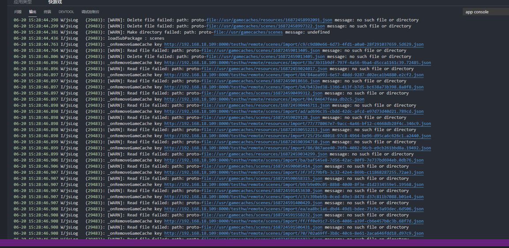Open URL ending cb6e457b8c3b.68f7d.json
509x248 pixels.
point(294,222)
